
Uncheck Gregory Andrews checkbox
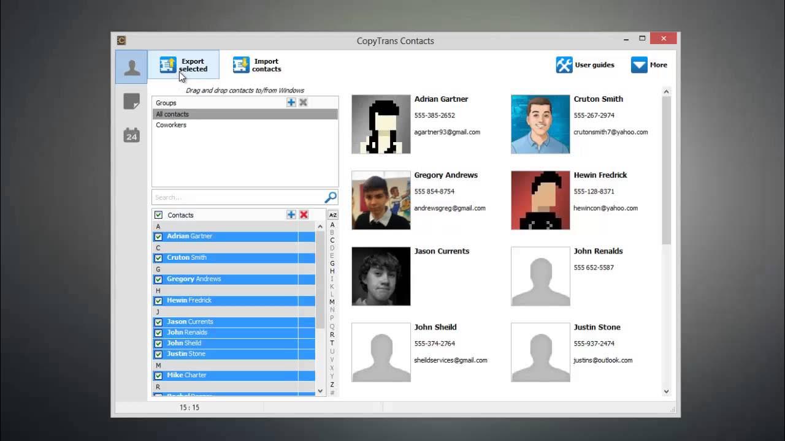pos(158,279)
